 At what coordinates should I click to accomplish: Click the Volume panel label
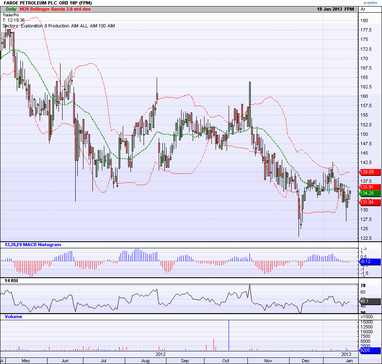pyautogui.click(x=13, y=317)
